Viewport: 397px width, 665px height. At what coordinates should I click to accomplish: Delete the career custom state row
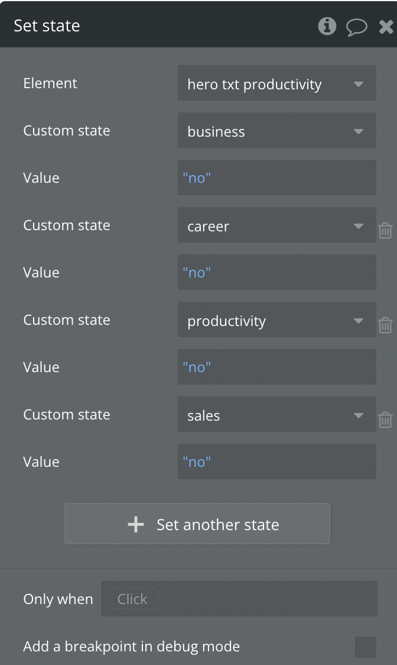[385, 230]
